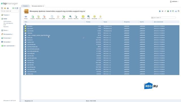This screenshot has width=181, height=102.
Task: Select the wp-settings.php file row
Action: coord(101,67)
